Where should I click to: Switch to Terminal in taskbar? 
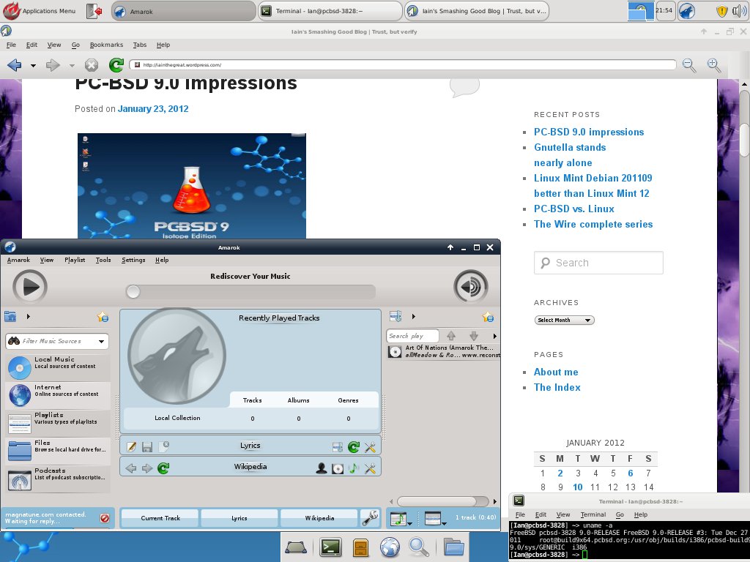[330, 11]
